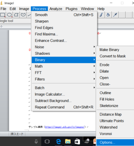This screenshot has height=146, width=134.
Task: Select Watershed in Binary submenu
Action: 115,127
